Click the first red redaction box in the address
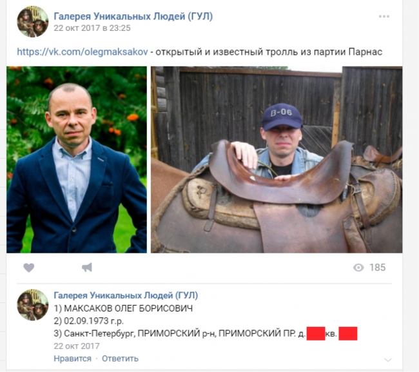This screenshot has height=372, width=419. [316, 333]
